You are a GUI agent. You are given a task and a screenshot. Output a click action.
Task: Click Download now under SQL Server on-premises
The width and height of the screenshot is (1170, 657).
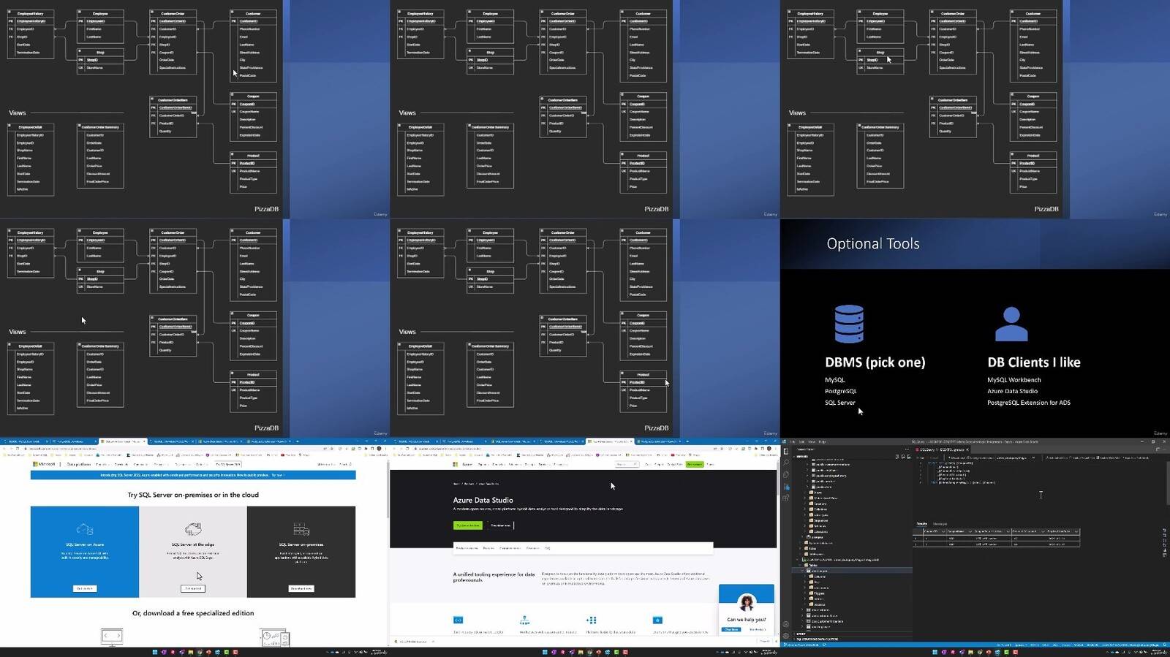pos(301,588)
